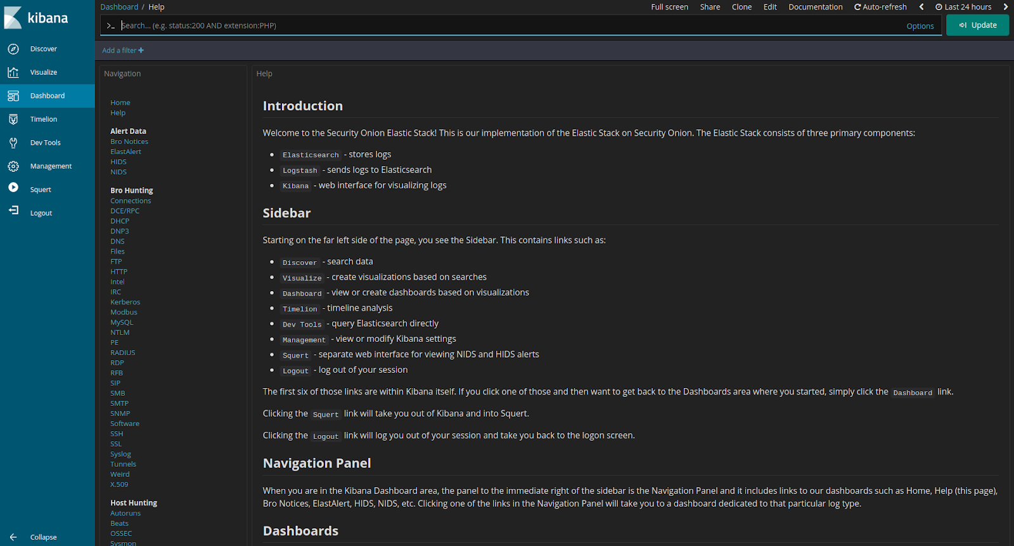
Task: Open Kerberos dashboard link
Action: click(x=125, y=302)
